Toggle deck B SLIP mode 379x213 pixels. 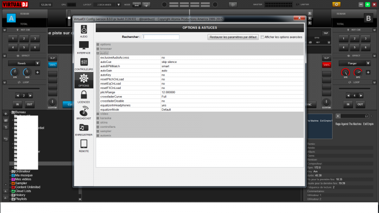[x=326, y=58]
